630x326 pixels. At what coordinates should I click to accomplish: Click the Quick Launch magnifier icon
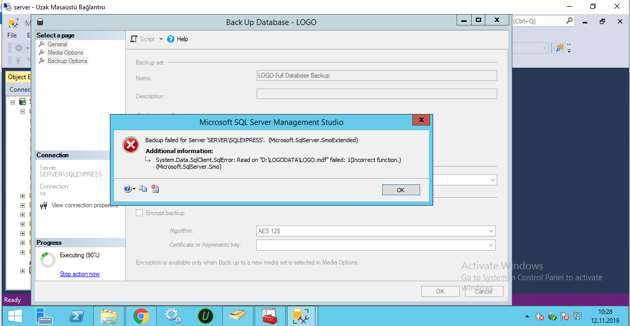(x=570, y=21)
